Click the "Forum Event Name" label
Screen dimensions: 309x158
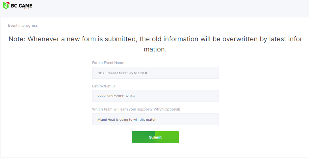[x=108, y=63]
